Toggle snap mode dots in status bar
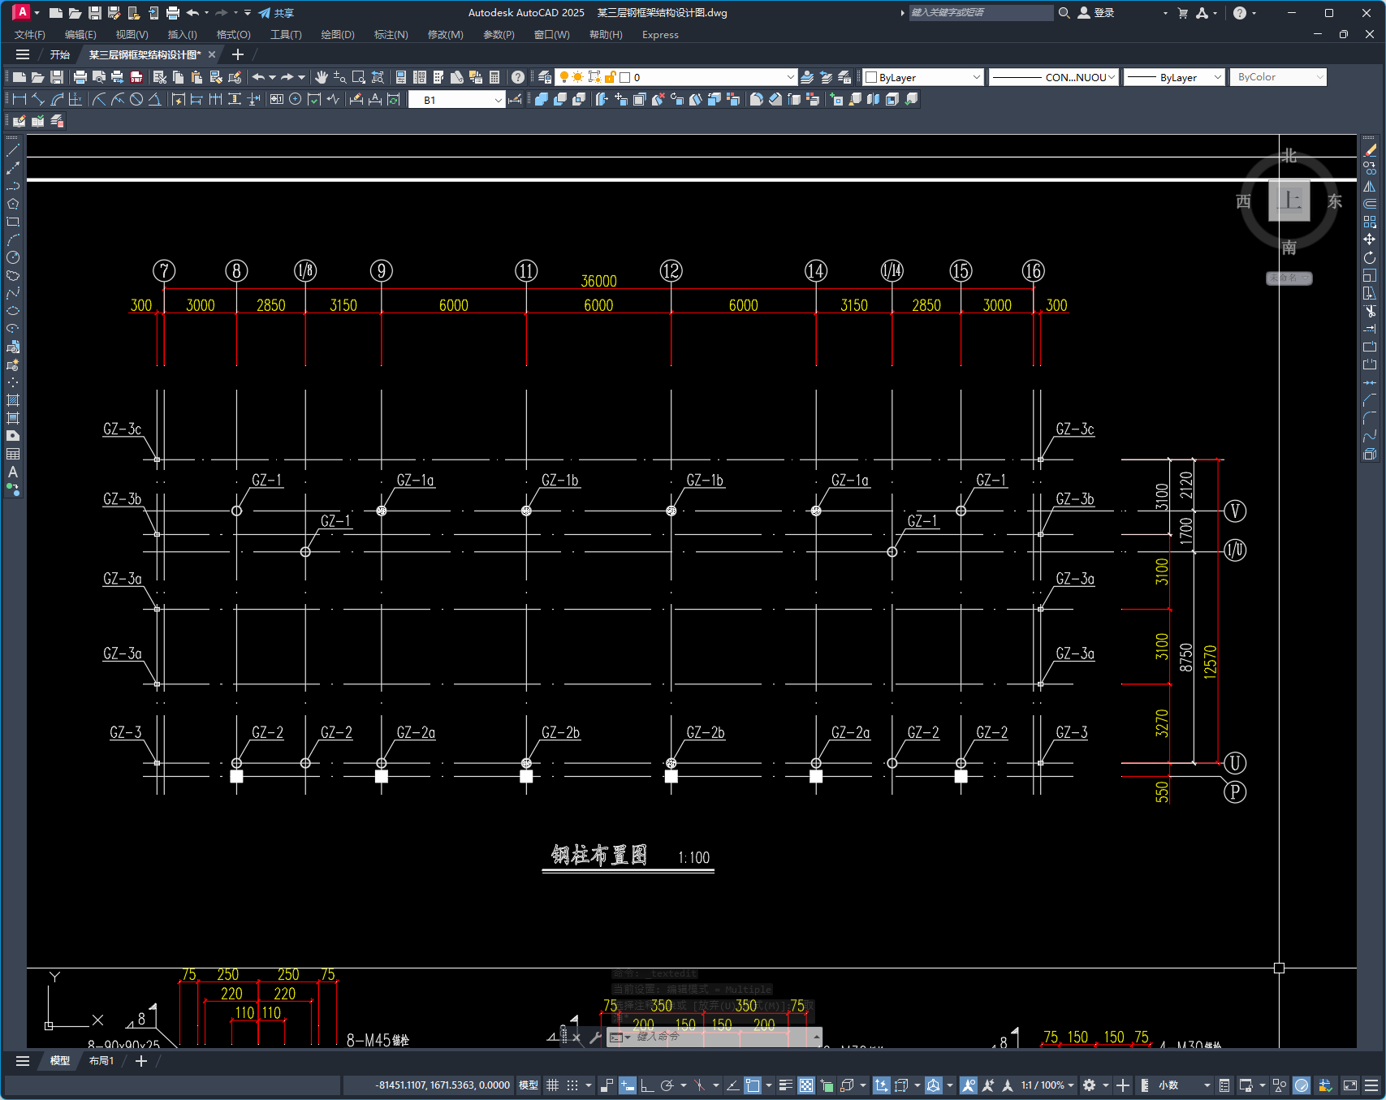Viewport: 1386px width, 1100px height. [572, 1085]
